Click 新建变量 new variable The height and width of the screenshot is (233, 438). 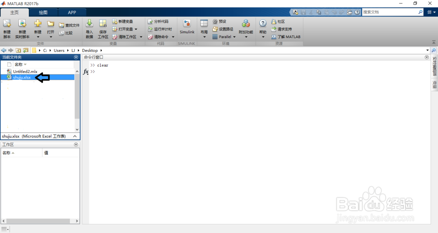pos(123,21)
